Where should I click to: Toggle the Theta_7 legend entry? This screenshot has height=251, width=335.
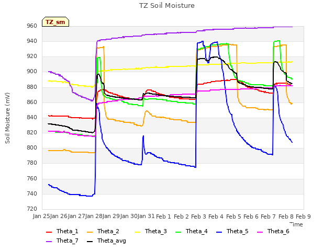pos(62,241)
